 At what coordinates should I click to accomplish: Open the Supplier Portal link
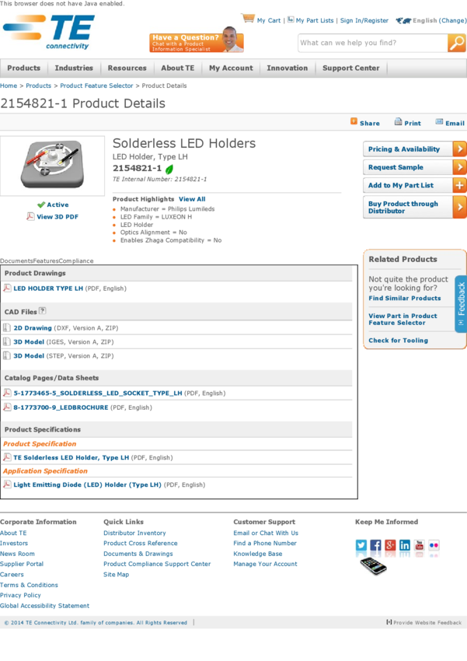pos(22,564)
